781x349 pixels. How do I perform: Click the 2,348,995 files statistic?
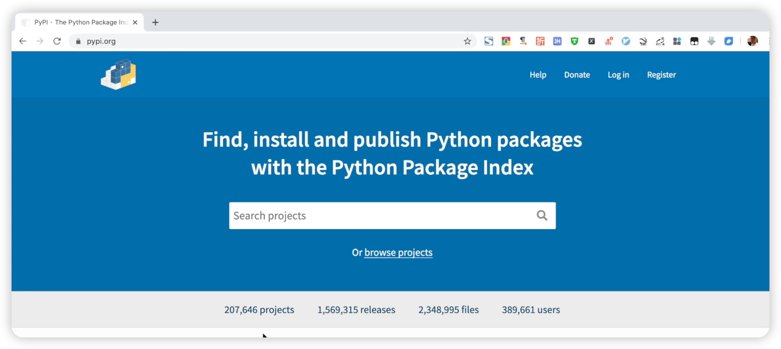tap(448, 310)
